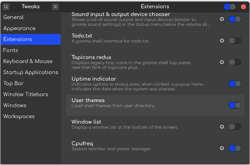Close the Tweaks window with red button

point(243,7)
